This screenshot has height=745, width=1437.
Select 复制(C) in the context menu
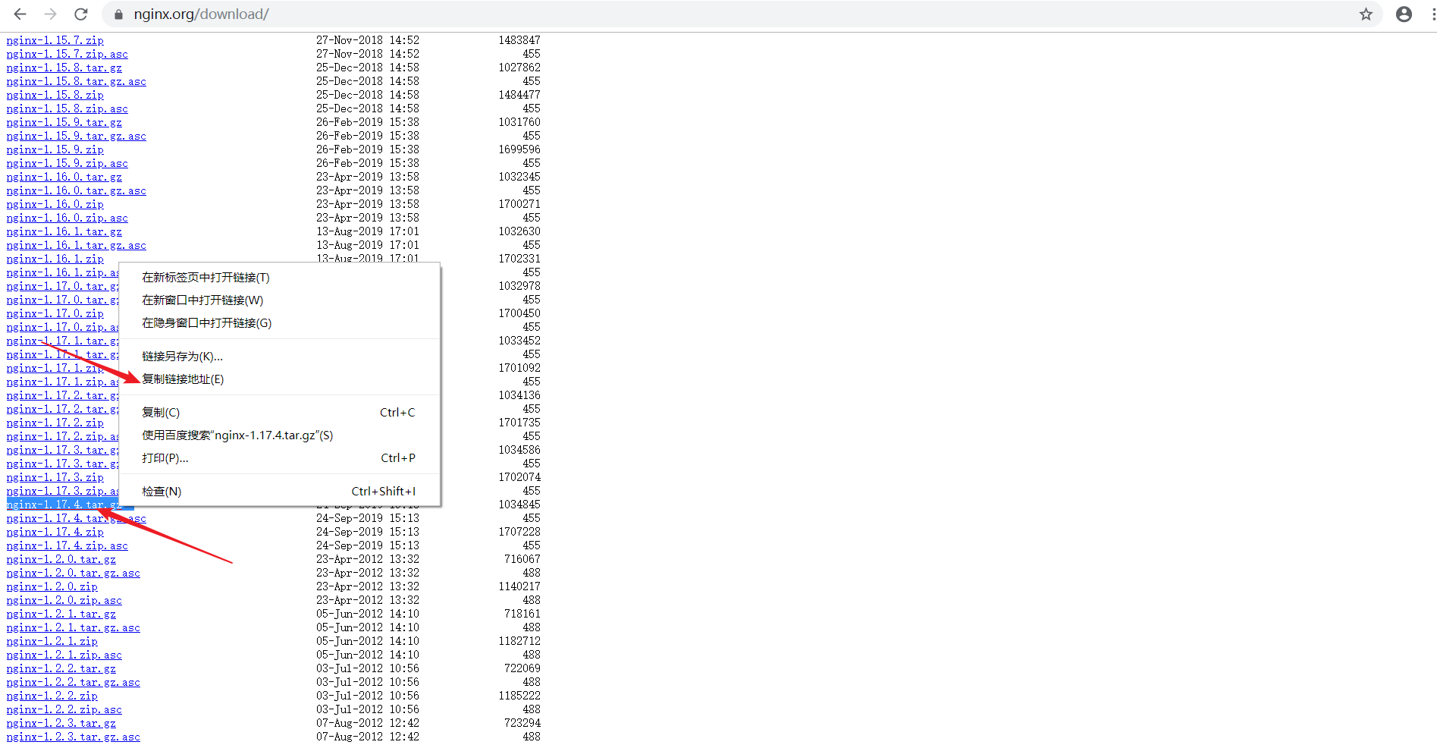click(x=280, y=413)
